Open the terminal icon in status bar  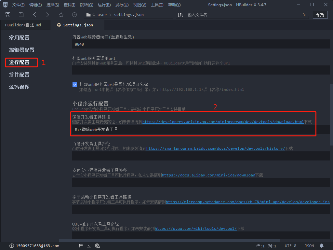pyautogui.click(x=89, y=246)
